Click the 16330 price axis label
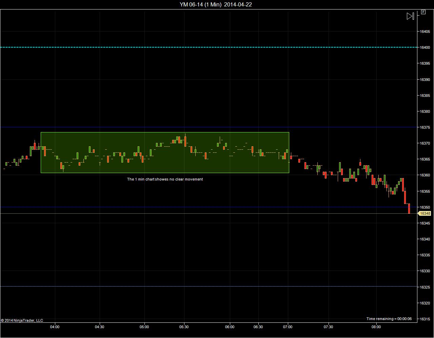 click(x=425, y=271)
